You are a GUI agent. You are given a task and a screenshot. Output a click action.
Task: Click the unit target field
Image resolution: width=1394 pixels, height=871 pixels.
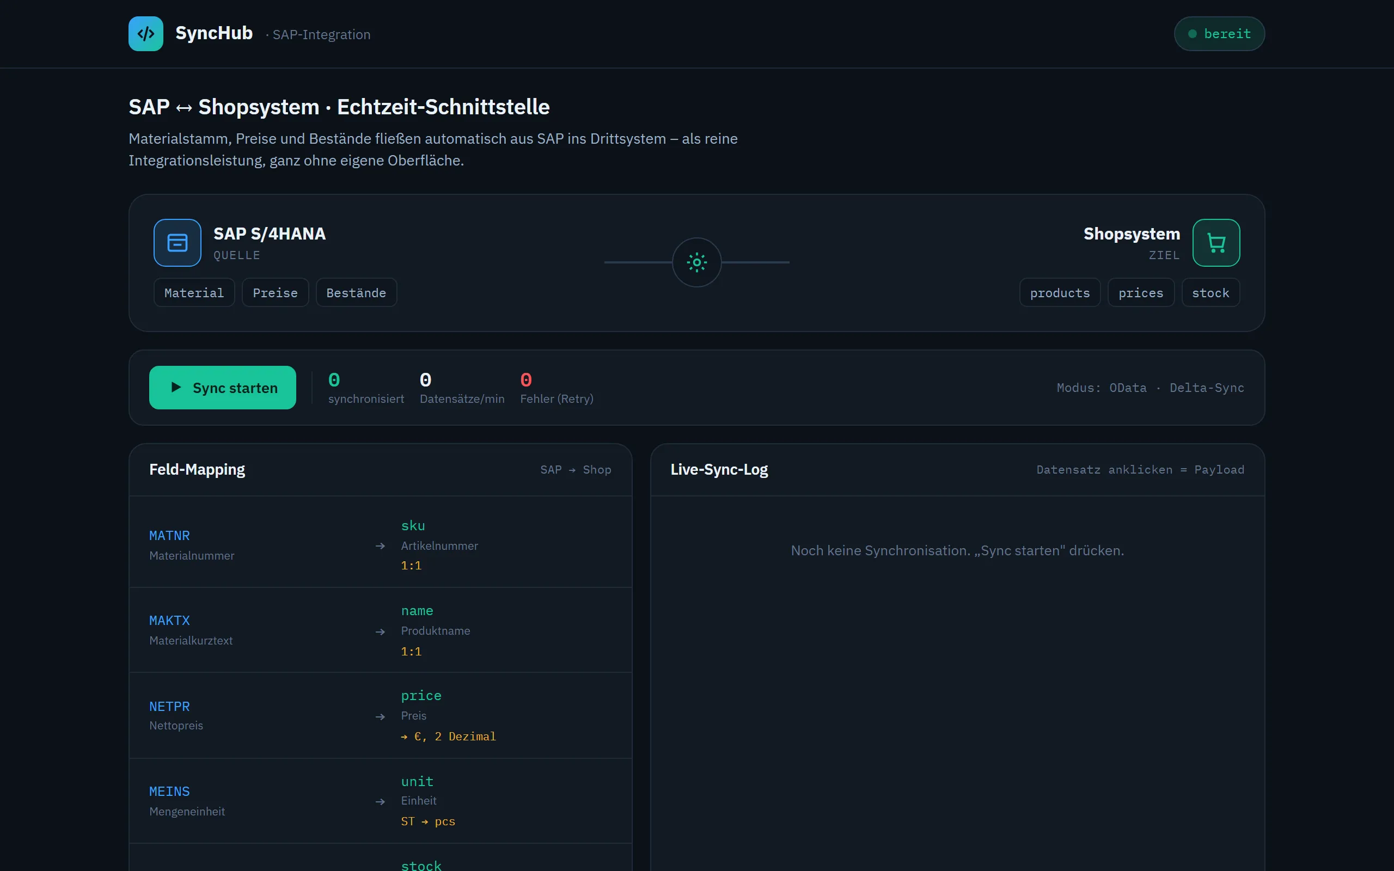(417, 782)
